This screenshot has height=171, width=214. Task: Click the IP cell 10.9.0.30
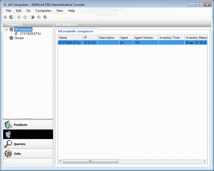tap(90, 42)
